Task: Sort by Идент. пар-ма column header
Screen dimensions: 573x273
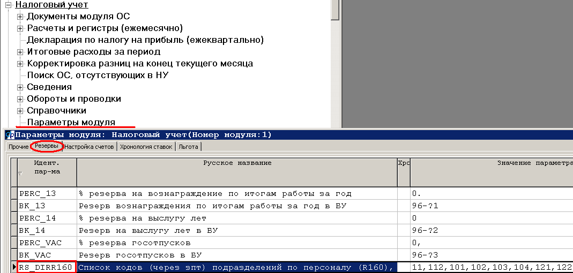Action: tap(46, 166)
